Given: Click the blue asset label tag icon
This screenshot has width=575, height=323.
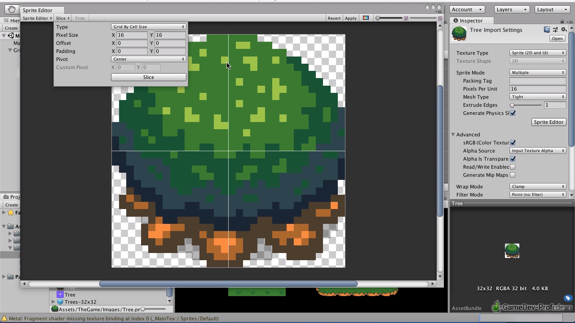Looking at the screenshot, I should (568, 298).
